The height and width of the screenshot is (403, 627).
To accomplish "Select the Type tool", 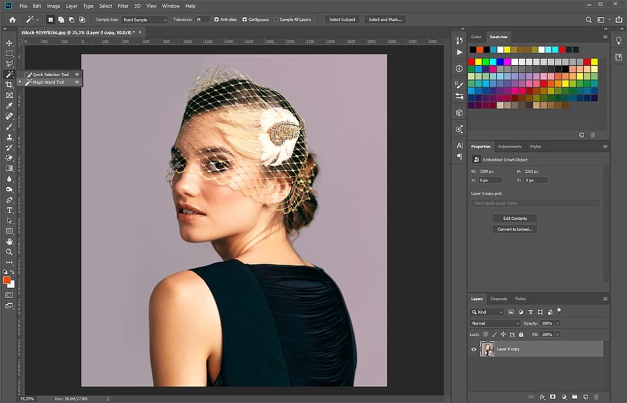I will 9,210.
